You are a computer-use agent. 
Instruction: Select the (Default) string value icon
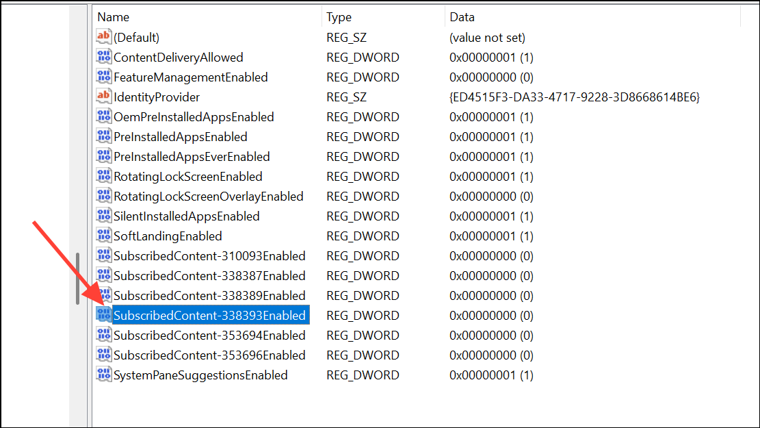click(x=104, y=37)
